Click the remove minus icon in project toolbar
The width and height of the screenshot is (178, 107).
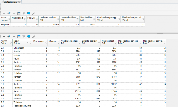[14, 13]
